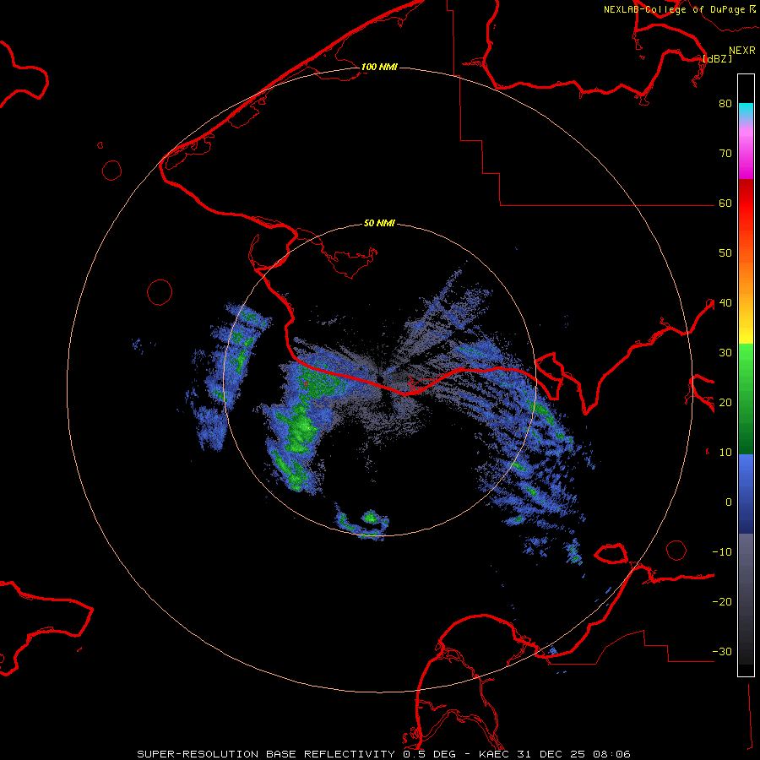Click the radar site at the rings' center
Image resolution: width=760 pixels, height=760 pixels.
click(x=379, y=379)
